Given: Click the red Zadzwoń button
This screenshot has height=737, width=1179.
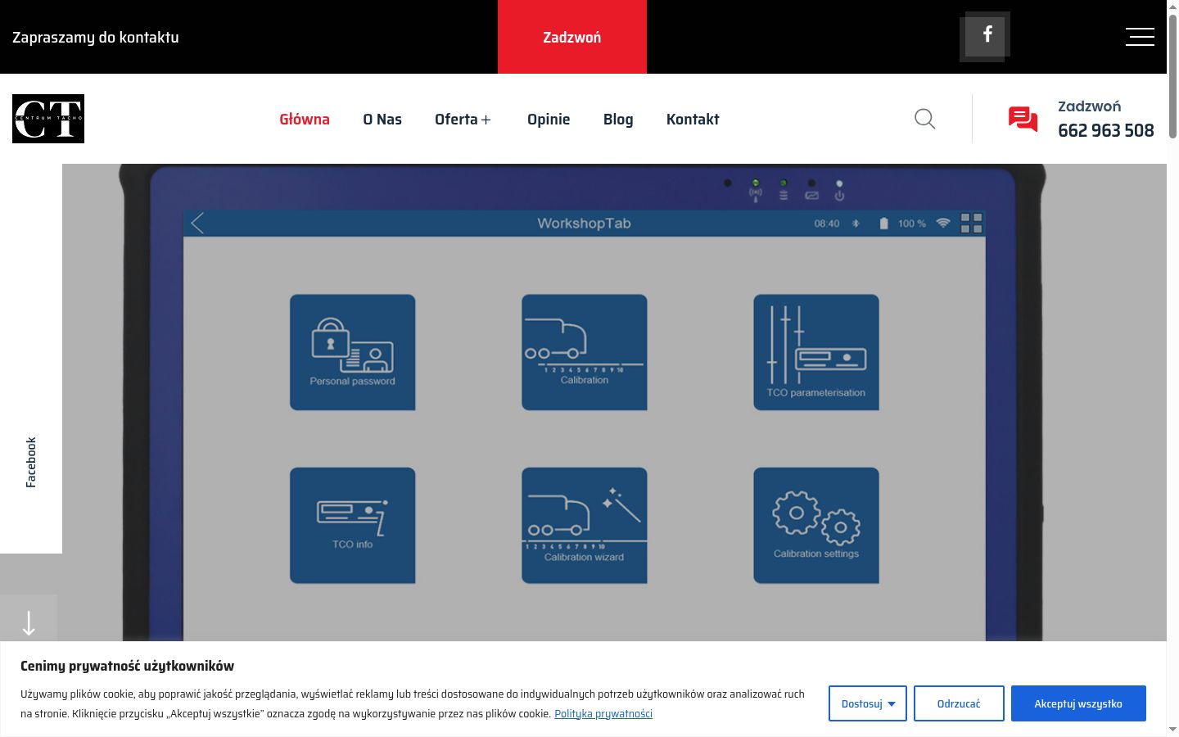Looking at the screenshot, I should (x=572, y=37).
